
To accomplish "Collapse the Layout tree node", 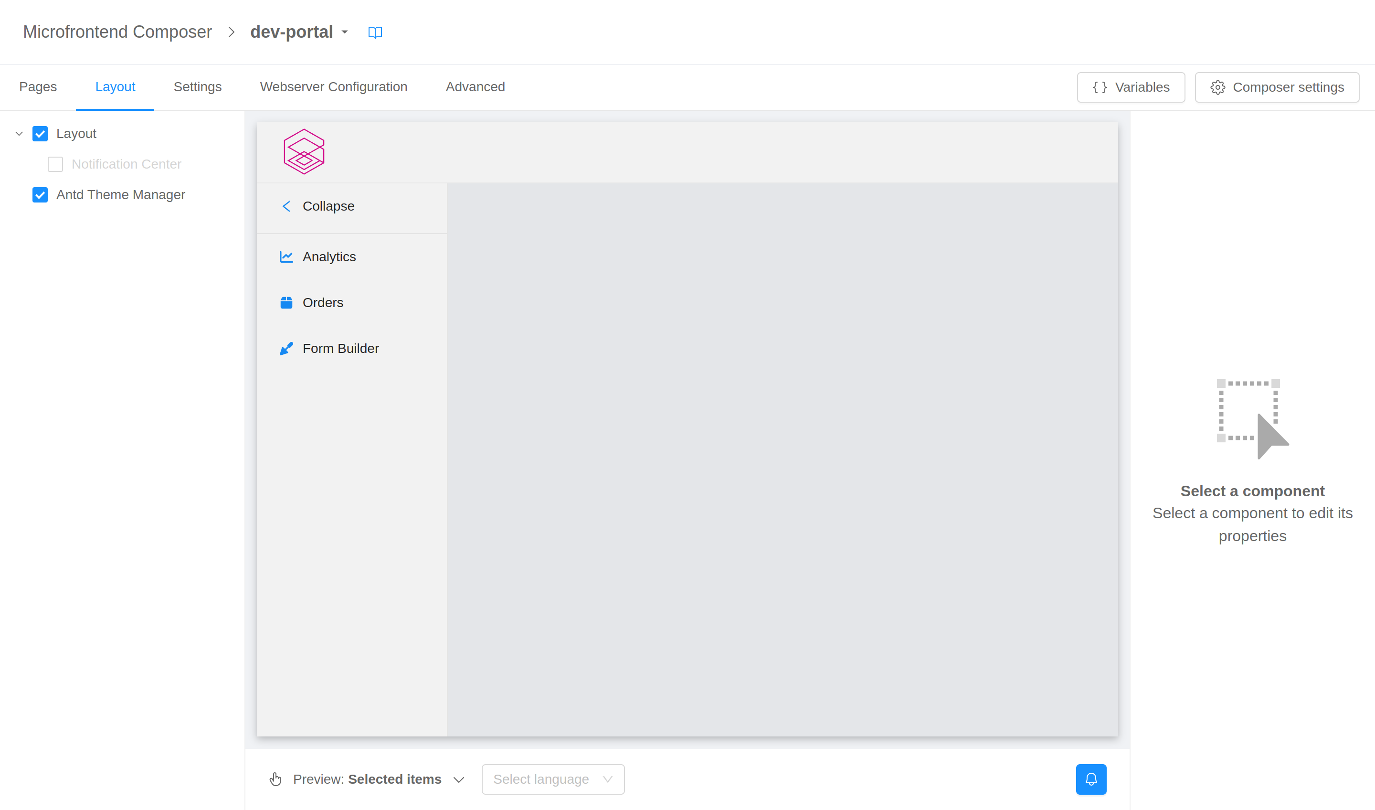I will click(x=19, y=134).
